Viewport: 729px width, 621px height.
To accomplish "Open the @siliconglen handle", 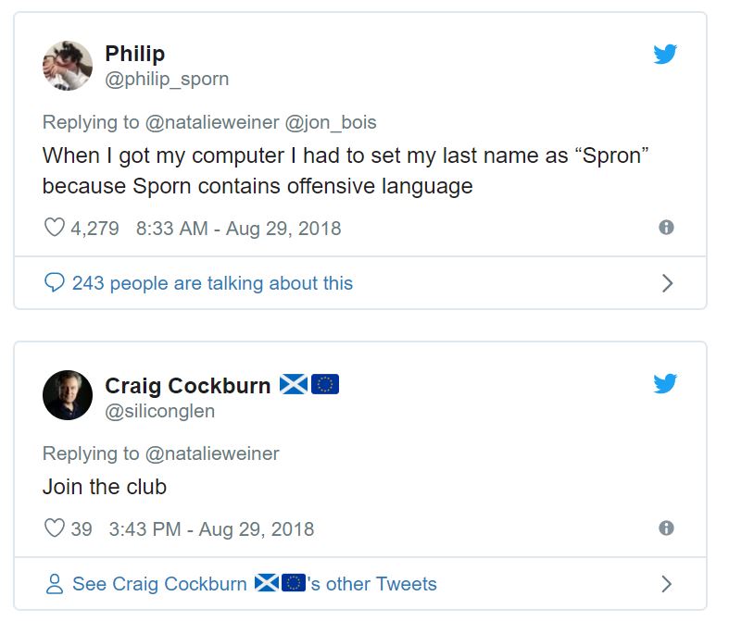I will click(160, 411).
